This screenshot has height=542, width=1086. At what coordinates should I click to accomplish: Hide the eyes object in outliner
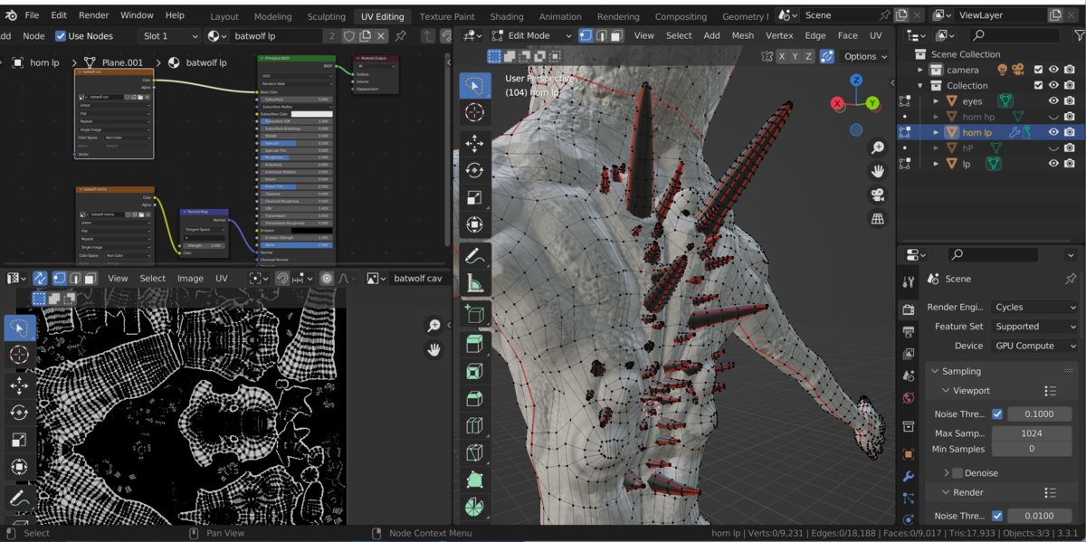(x=1053, y=101)
